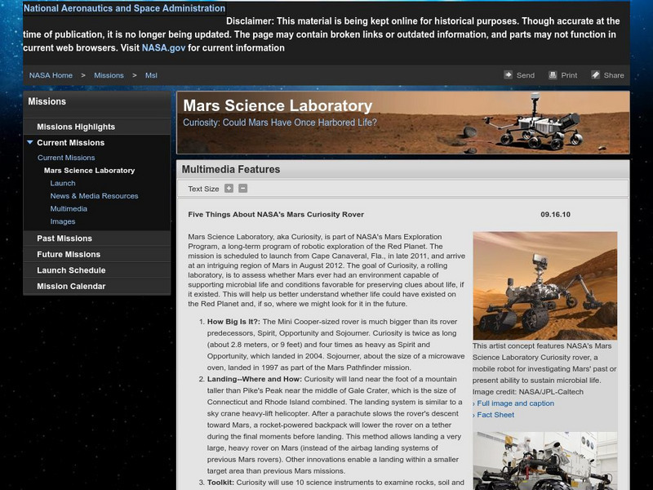Open Msl breadcrumb link
653x490 pixels.
tap(151, 75)
